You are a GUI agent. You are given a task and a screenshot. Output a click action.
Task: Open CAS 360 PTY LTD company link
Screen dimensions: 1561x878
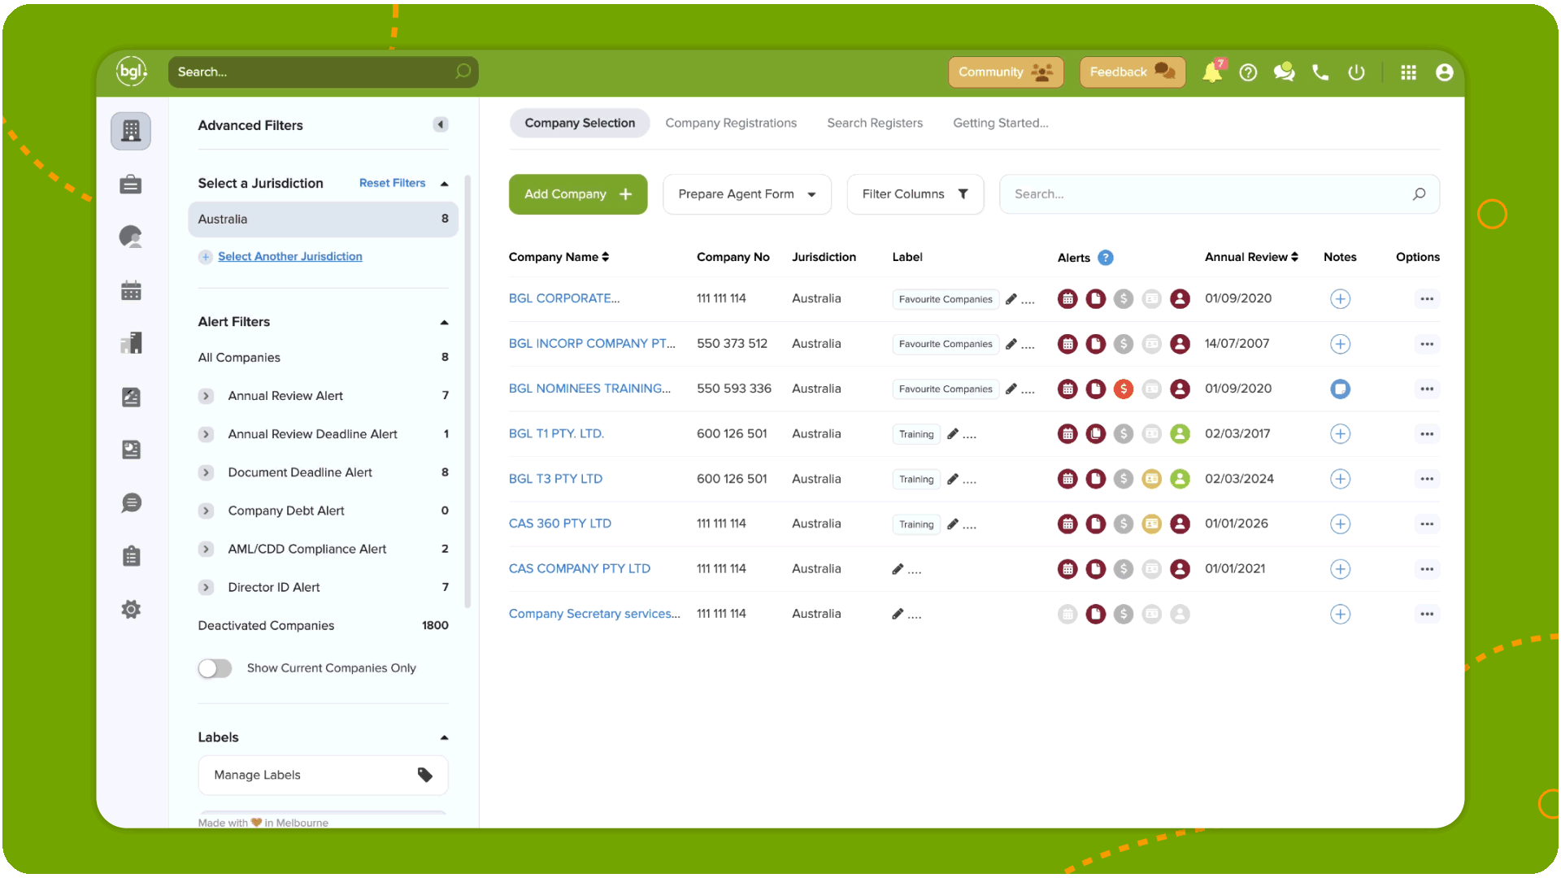pos(559,524)
